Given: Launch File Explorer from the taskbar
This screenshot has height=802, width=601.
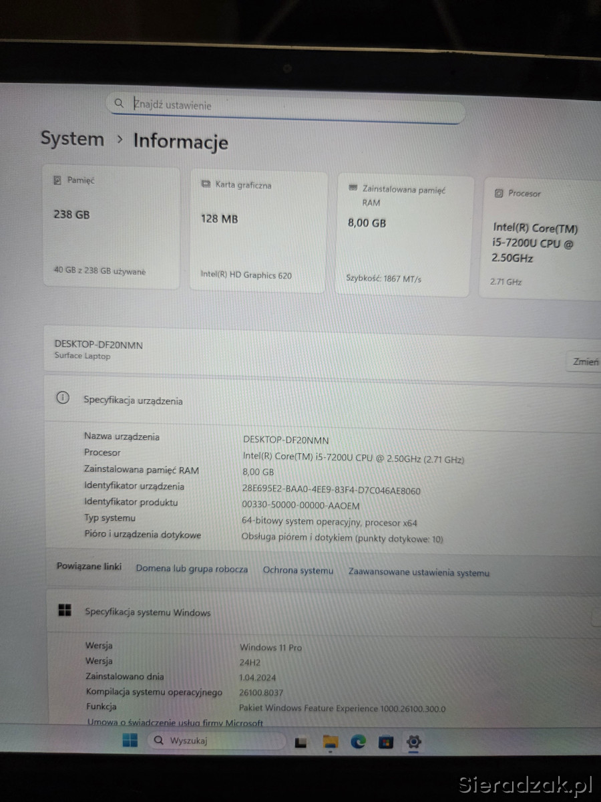Looking at the screenshot, I should tap(330, 741).
